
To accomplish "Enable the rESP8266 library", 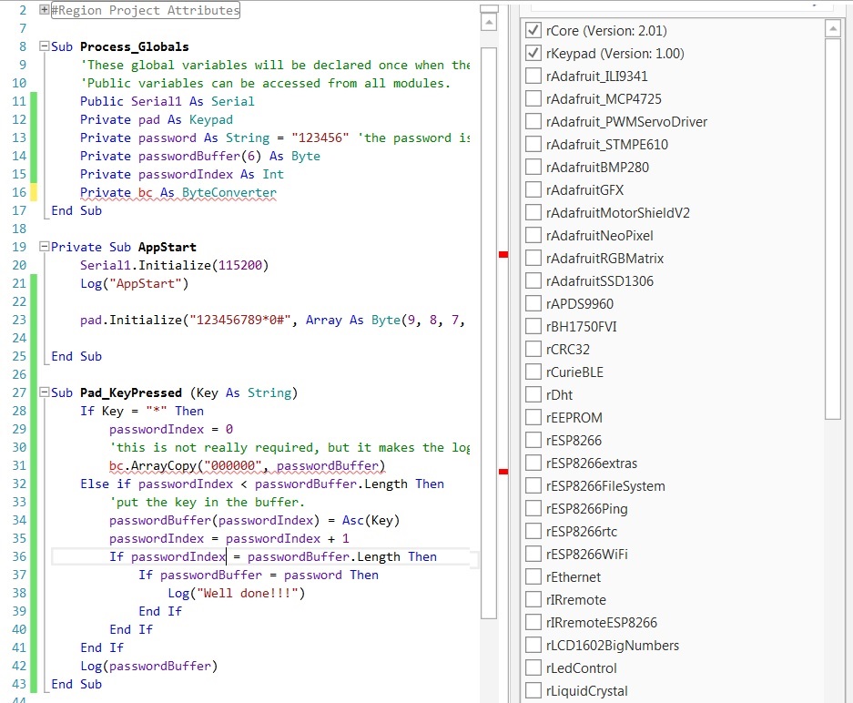I will (x=533, y=440).
